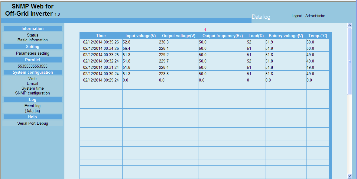357x179 pixels.
Task: Click battery voltage in 00:34:26 row
Action: tap(269, 48)
